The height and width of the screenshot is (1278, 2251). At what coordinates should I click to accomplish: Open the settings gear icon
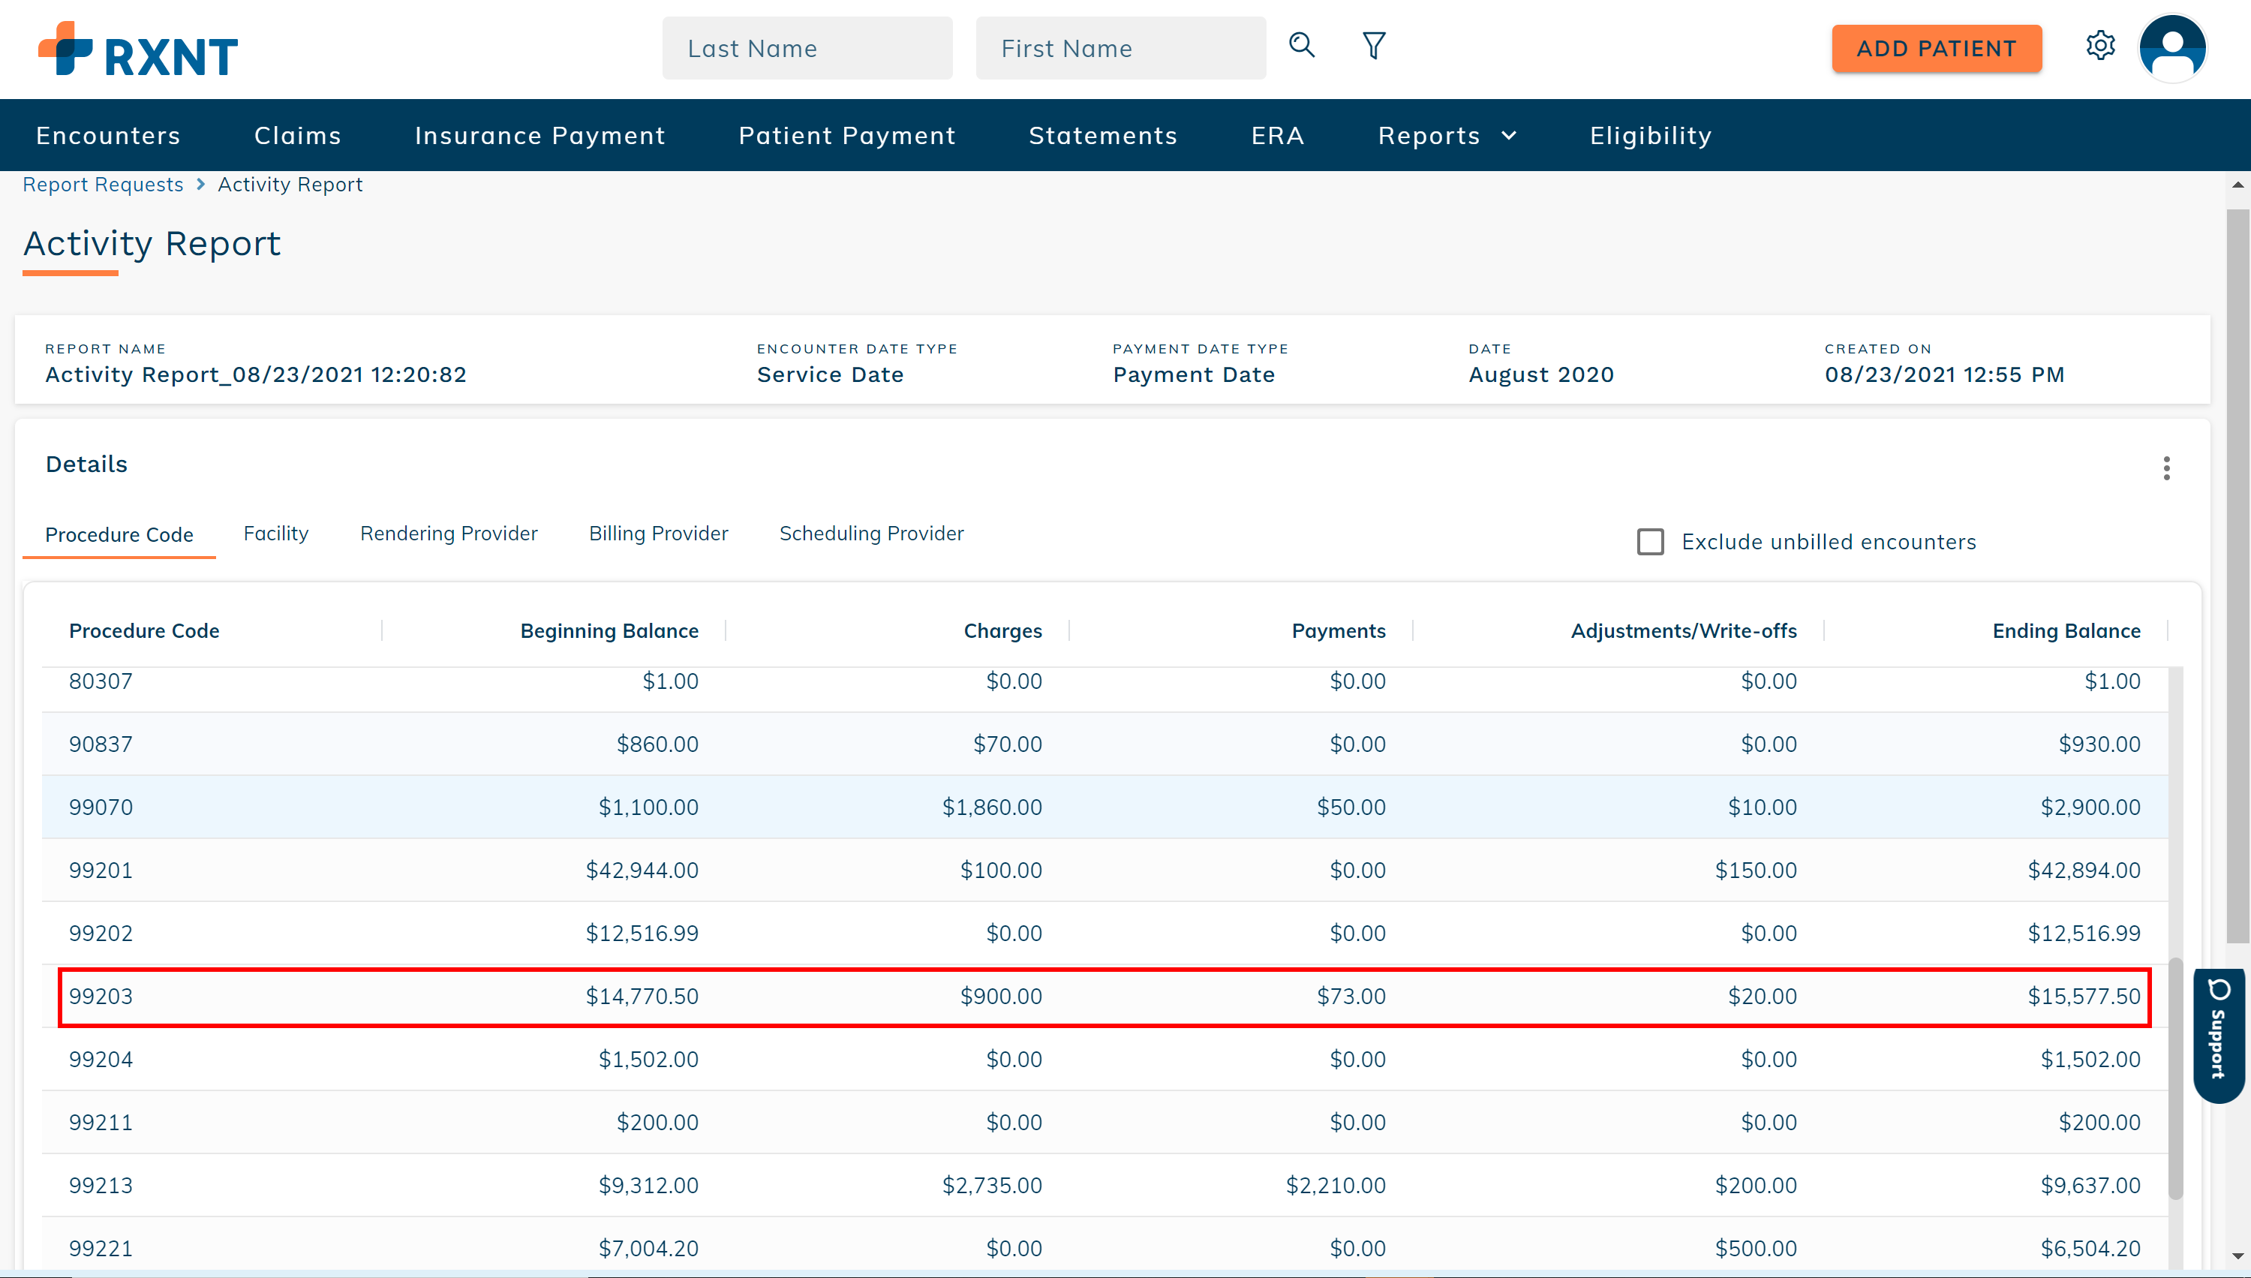2100,46
